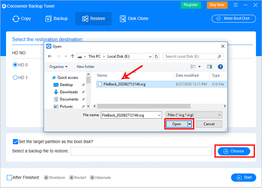Open the hamburger menu icon

point(235,5)
